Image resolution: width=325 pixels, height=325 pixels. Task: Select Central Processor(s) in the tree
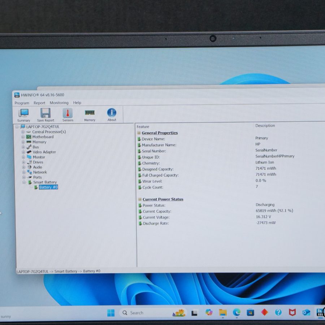49,132
